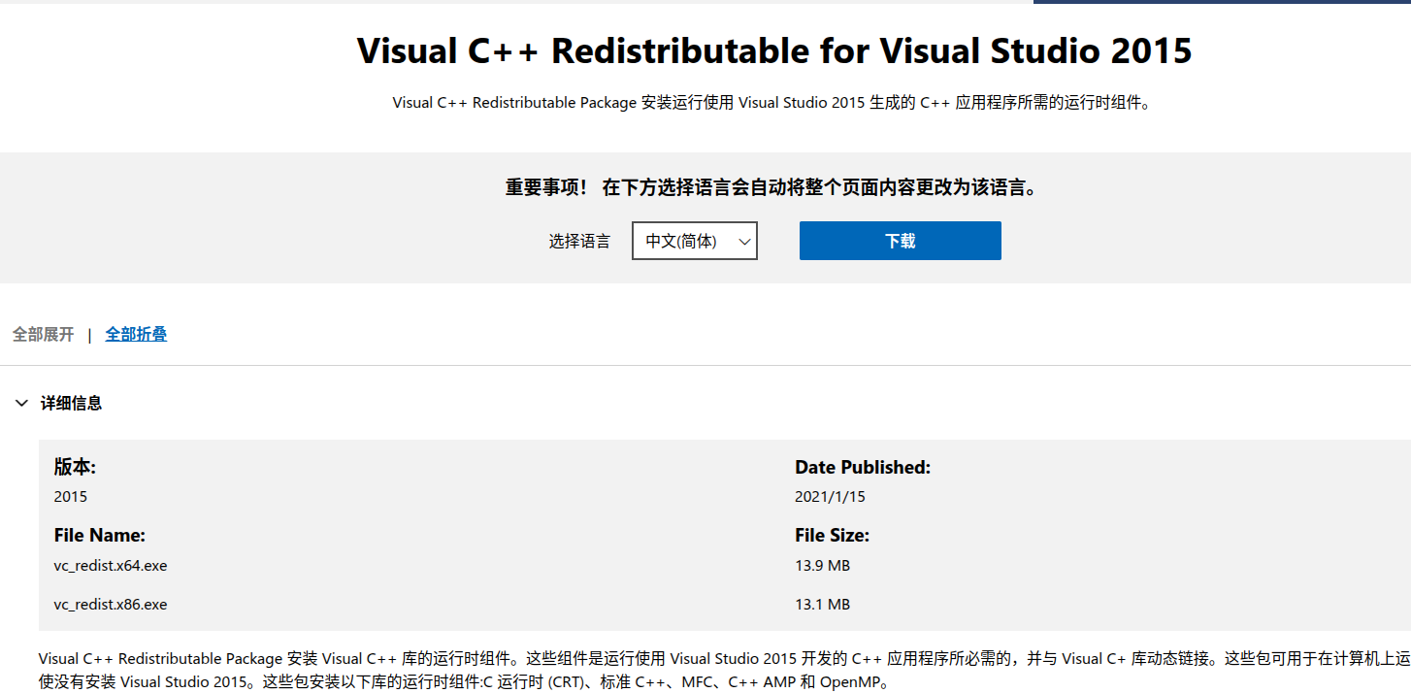Click the 版本 version label

coord(75,467)
